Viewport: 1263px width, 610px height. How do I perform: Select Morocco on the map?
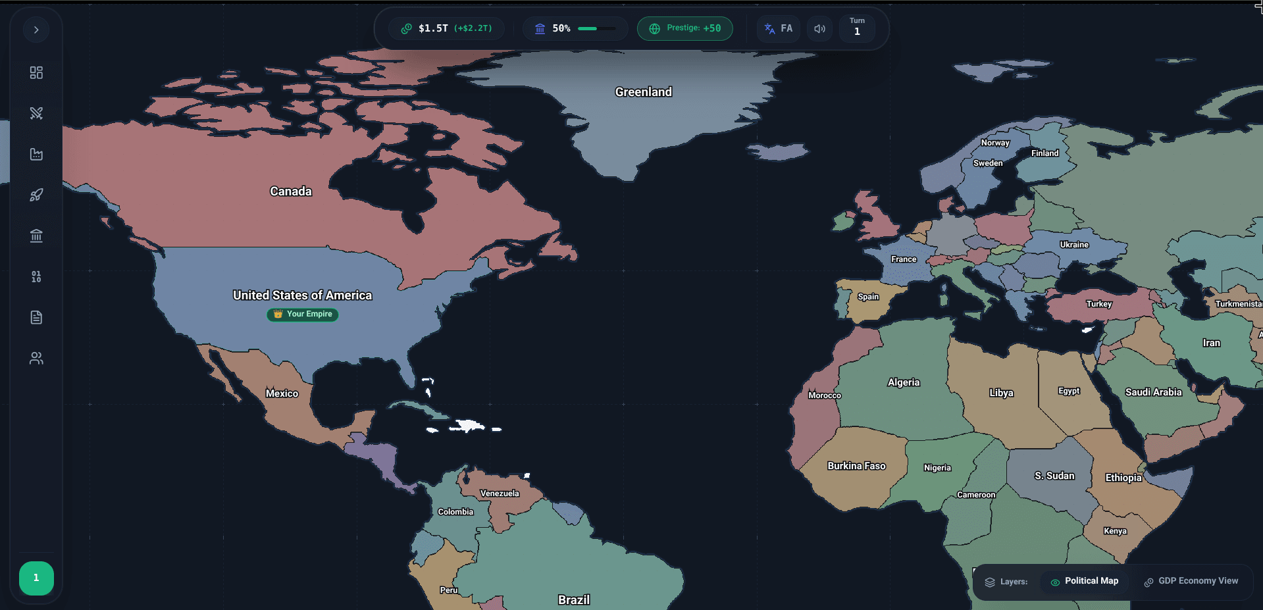pos(825,395)
